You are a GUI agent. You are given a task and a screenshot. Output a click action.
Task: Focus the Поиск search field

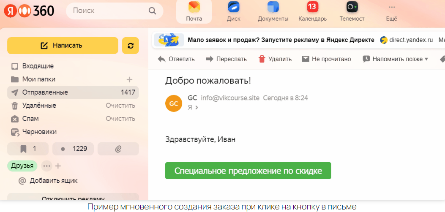click(115, 11)
